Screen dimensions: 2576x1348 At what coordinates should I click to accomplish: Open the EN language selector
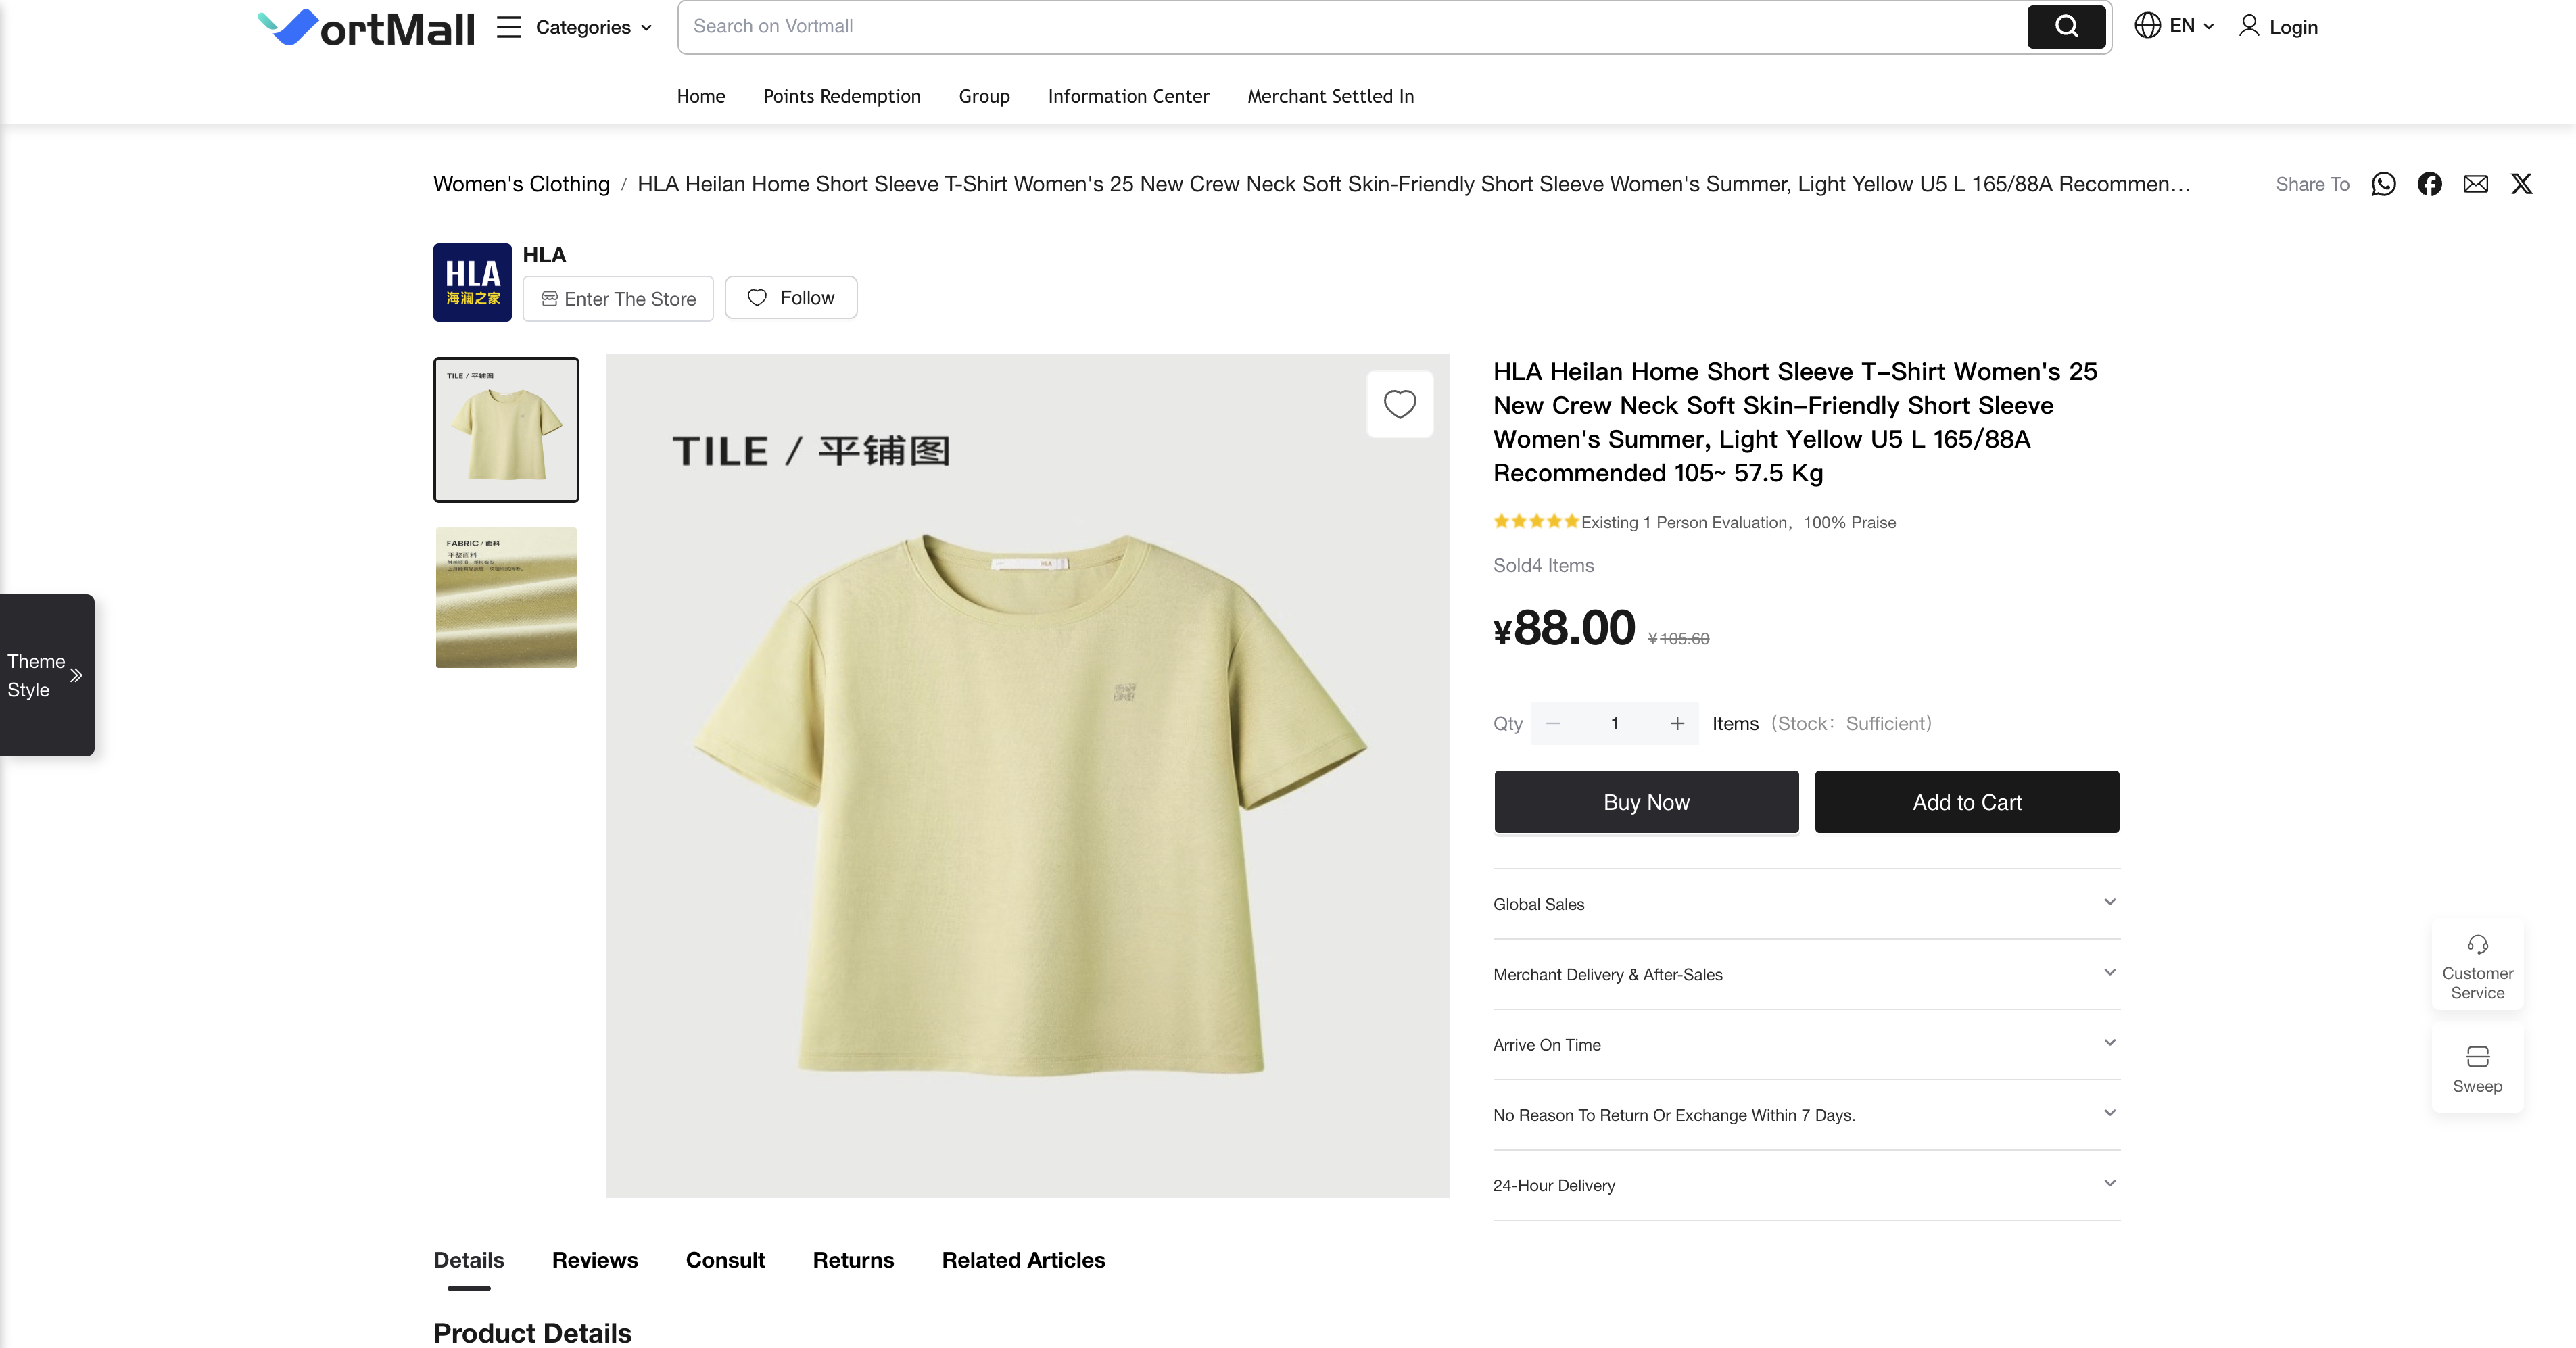pyautogui.click(x=2174, y=26)
